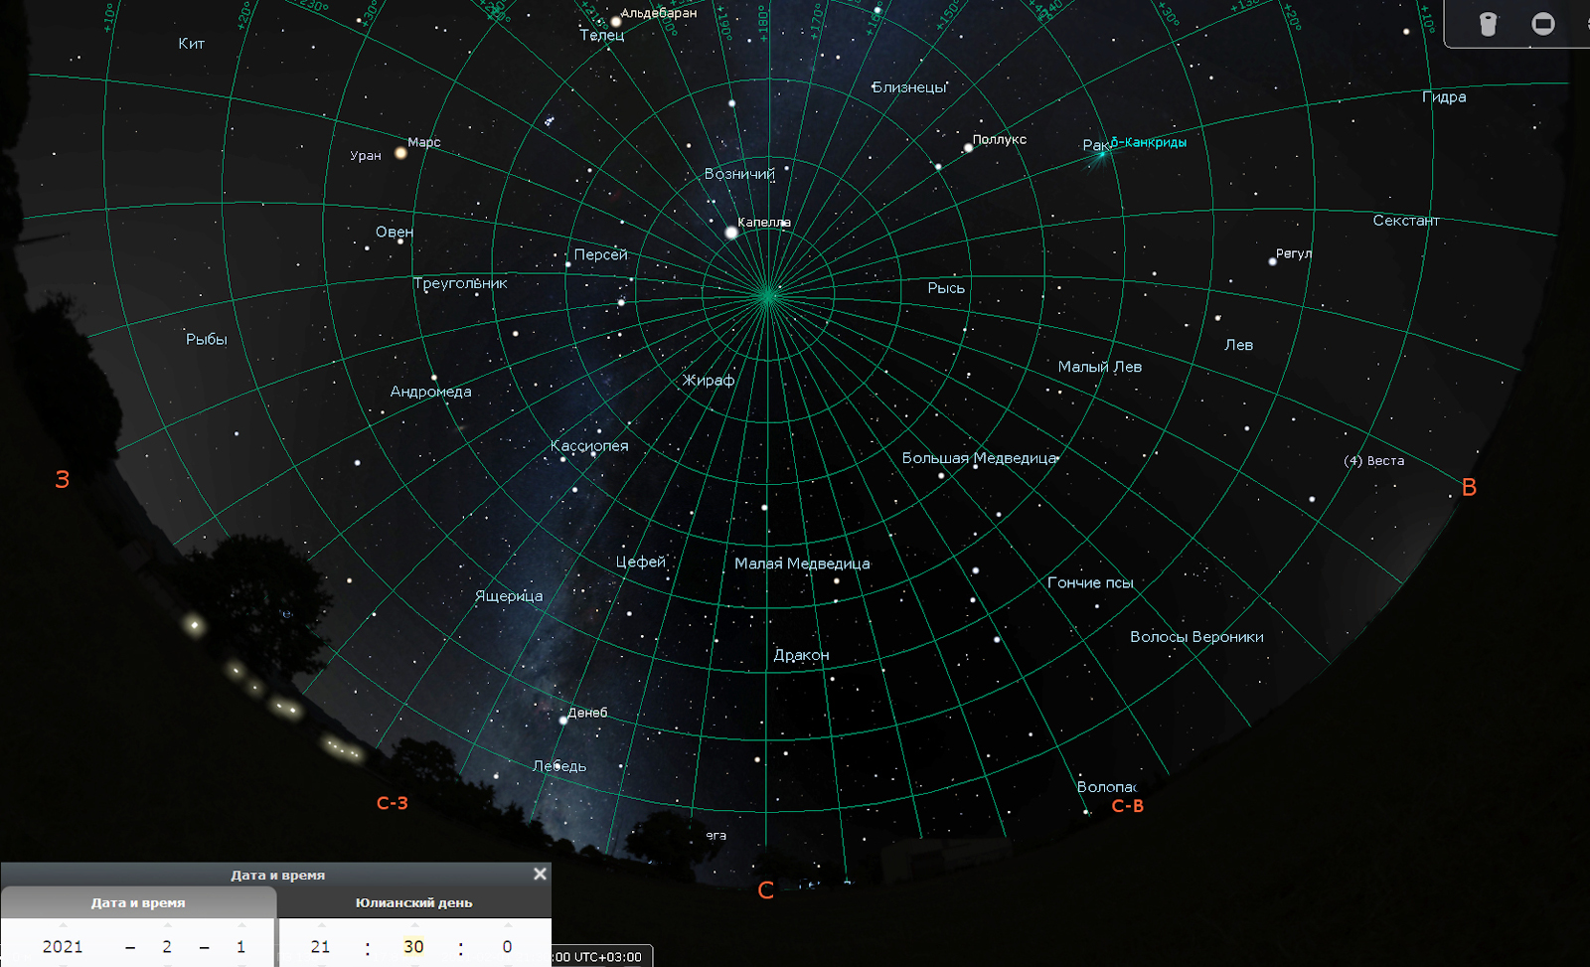1590x967 pixels.
Task: Increase the hour with arrow above 21
Action: 320,925
